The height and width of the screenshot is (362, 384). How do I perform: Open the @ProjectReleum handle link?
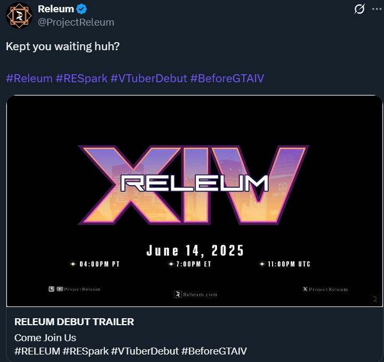click(x=76, y=22)
